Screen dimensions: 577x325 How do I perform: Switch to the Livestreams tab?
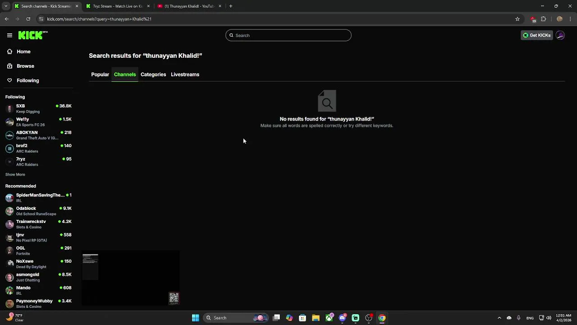(x=185, y=74)
